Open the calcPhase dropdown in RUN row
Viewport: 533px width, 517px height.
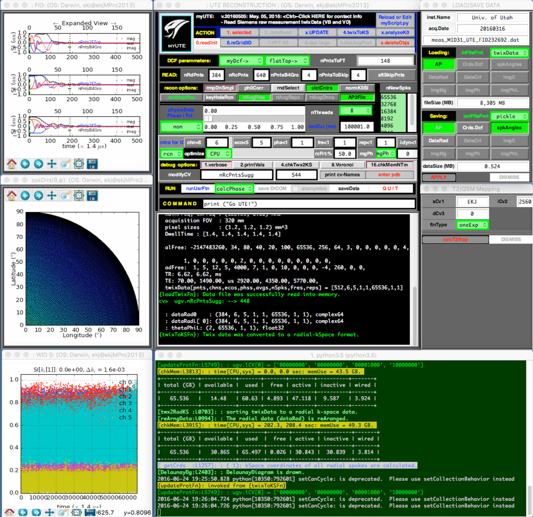pyautogui.click(x=233, y=189)
